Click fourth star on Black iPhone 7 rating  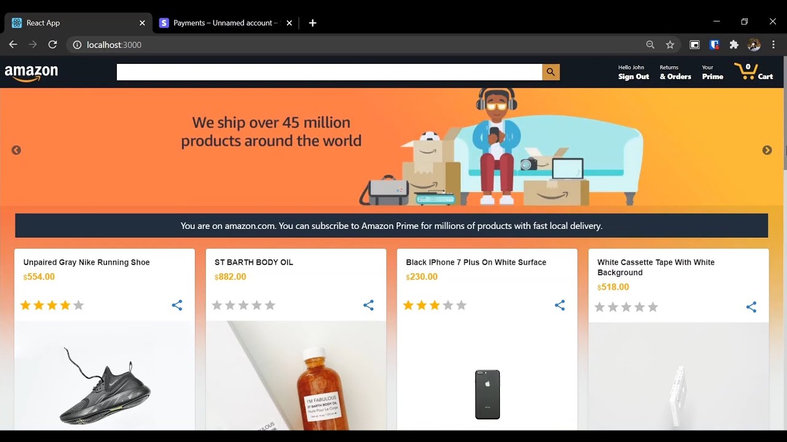[448, 305]
